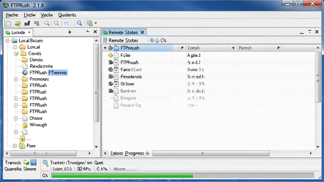Image resolution: width=324 pixels, height=182 pixels.
Task: Open the Fiache menu
Action: coord(12,15)
